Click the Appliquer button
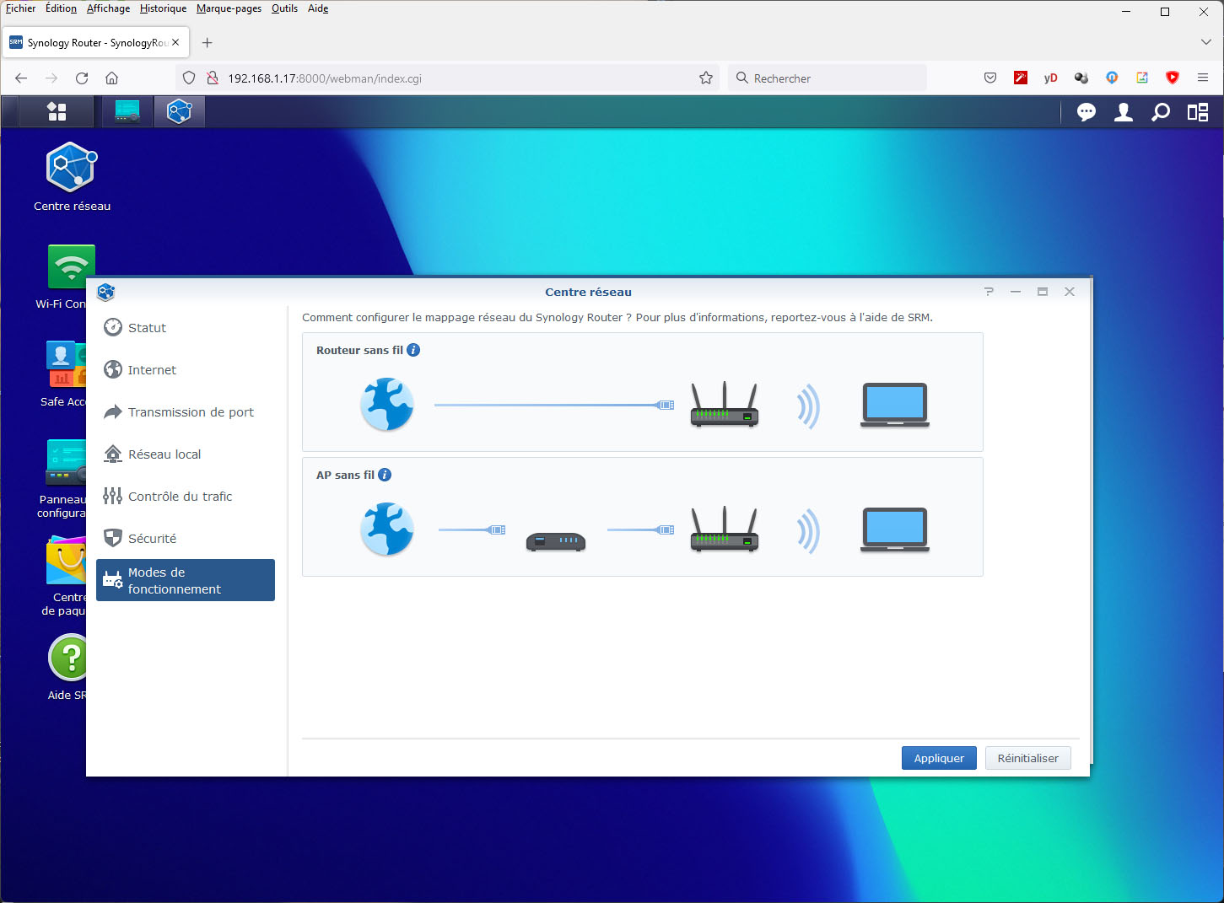Viewport: 1224px width, 903px height. pos(938,758)
